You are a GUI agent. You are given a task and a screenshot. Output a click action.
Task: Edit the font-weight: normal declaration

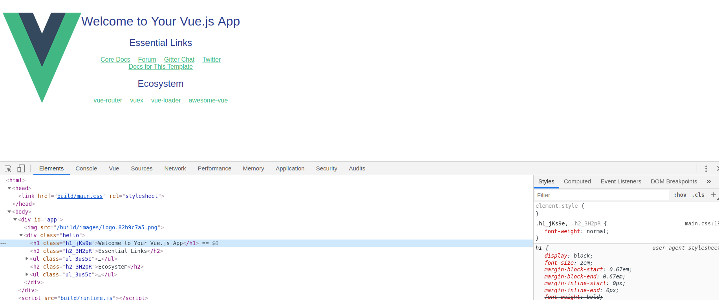pos(576,231)
